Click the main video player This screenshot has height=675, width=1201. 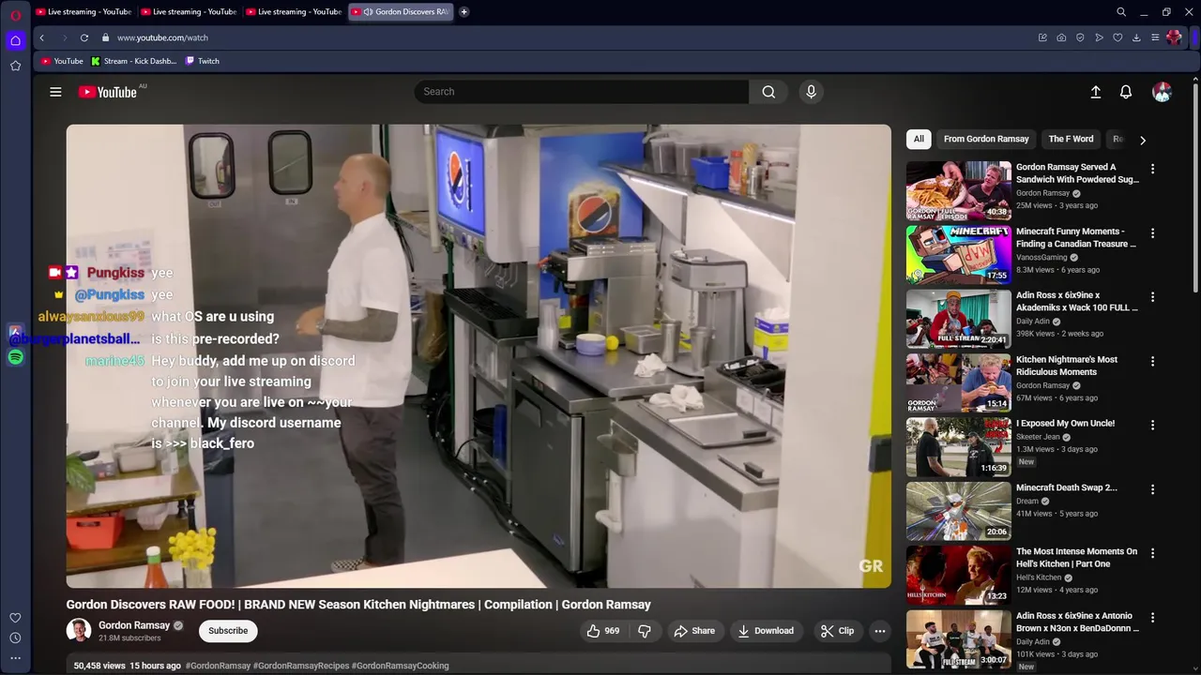click(479, 356)
